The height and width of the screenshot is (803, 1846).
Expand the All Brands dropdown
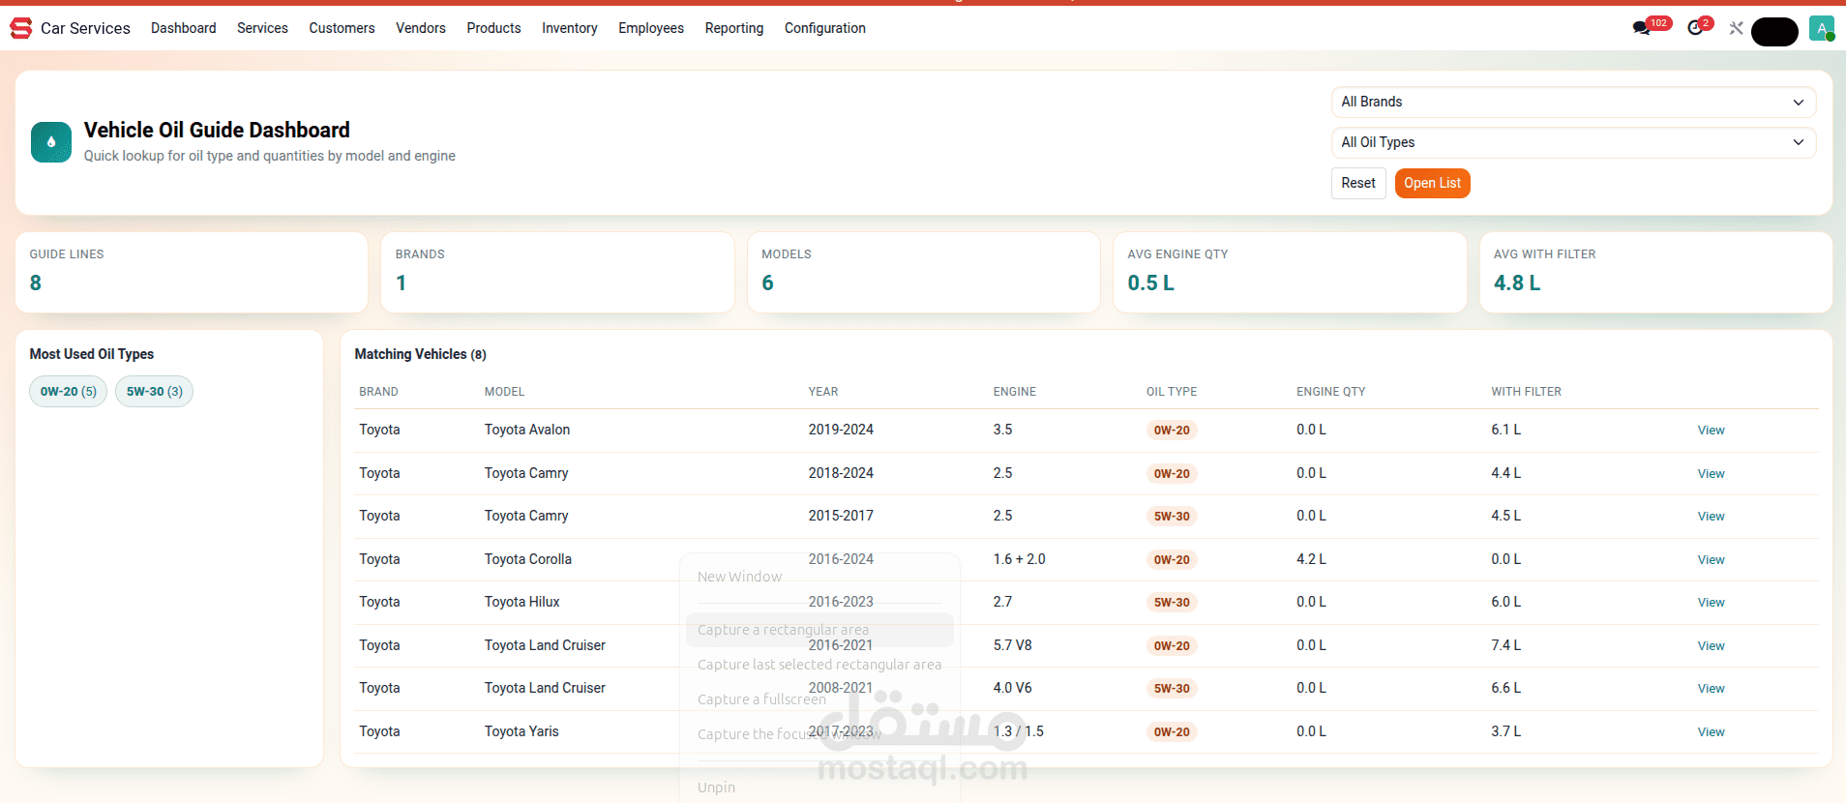pos(1573,102)
